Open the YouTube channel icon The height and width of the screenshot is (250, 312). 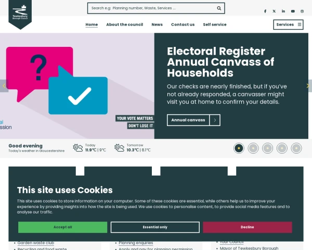[x=293, y=11]
